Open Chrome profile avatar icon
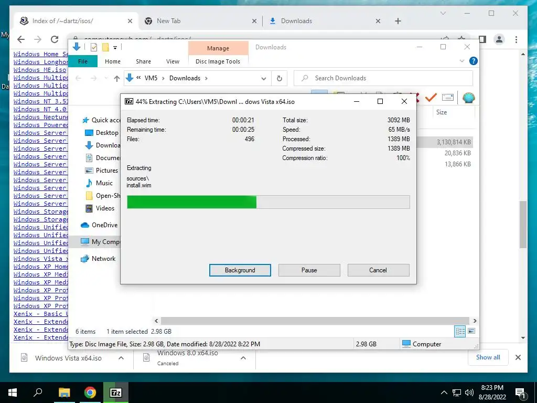537x403 pixels. [x=499, y=39]
